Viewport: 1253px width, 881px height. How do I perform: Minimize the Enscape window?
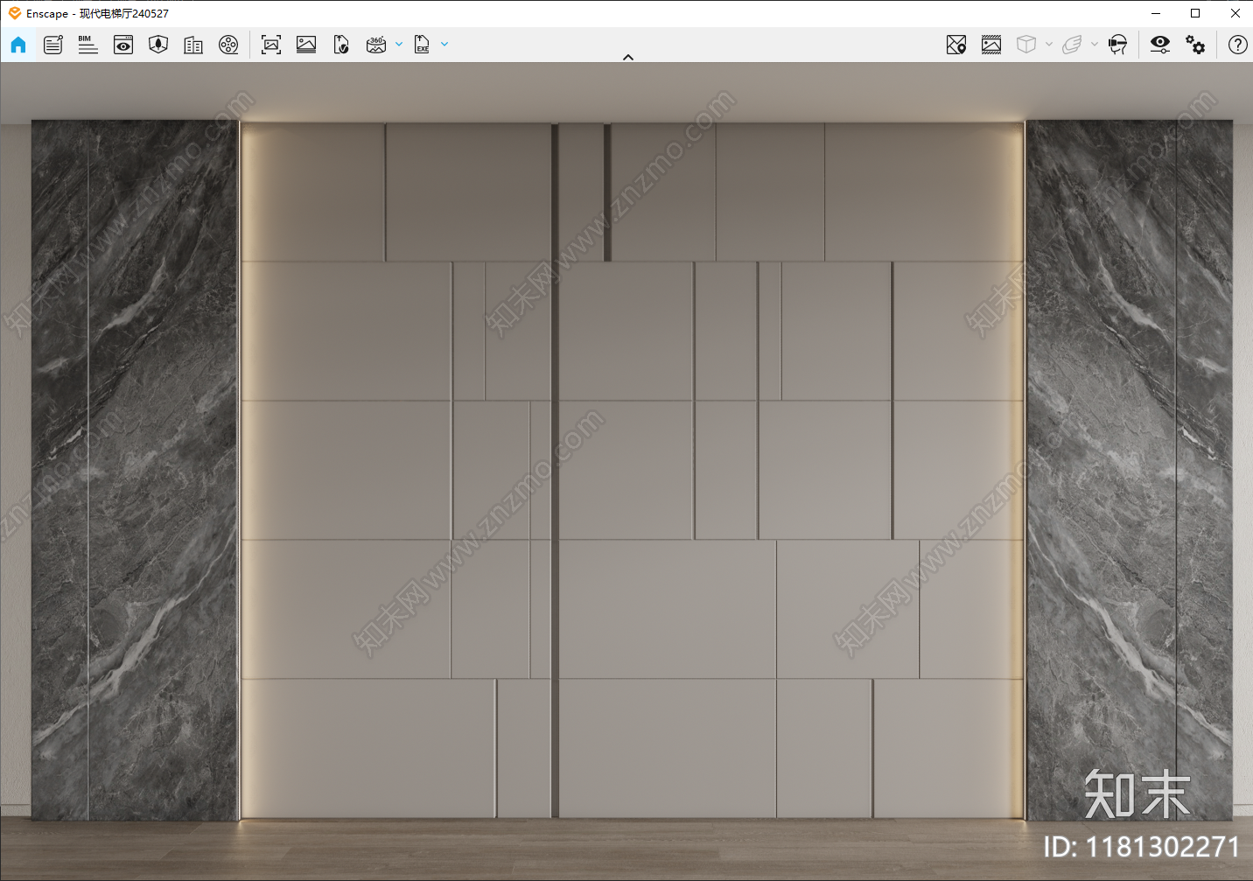[x=1156, y=13]
